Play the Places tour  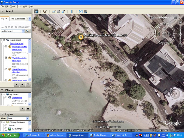click(22, 109)
